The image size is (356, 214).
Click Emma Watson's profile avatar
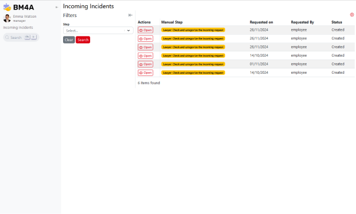tap(7, 18)
